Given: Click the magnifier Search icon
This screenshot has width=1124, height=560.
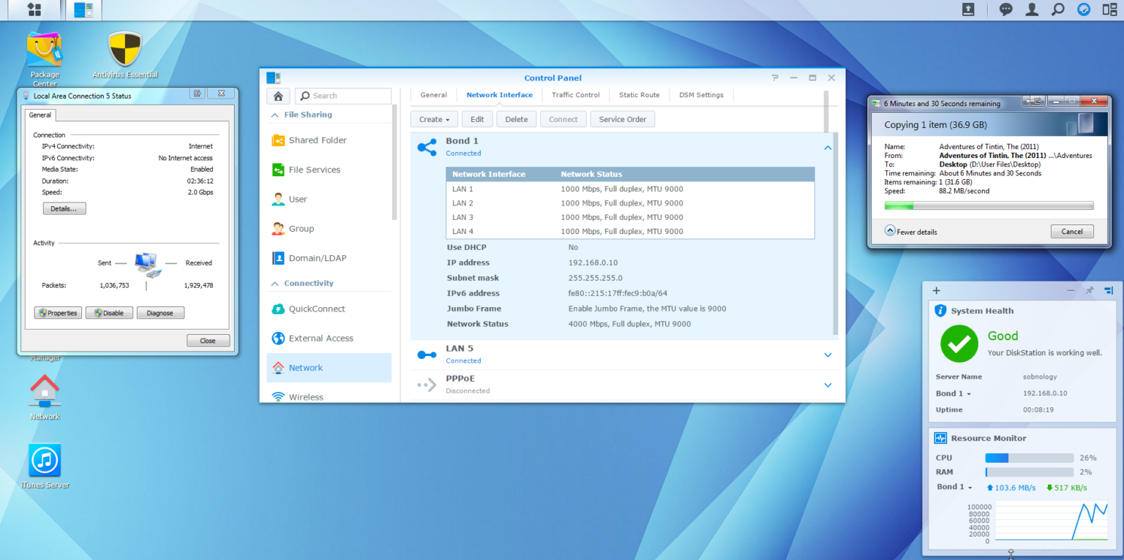Looking at the screenshot, I should 1059,10.
